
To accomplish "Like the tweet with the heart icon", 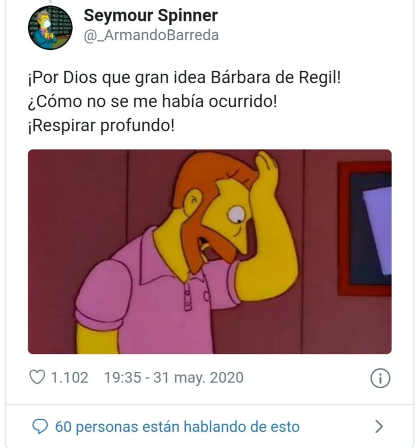I will point(37,377).
